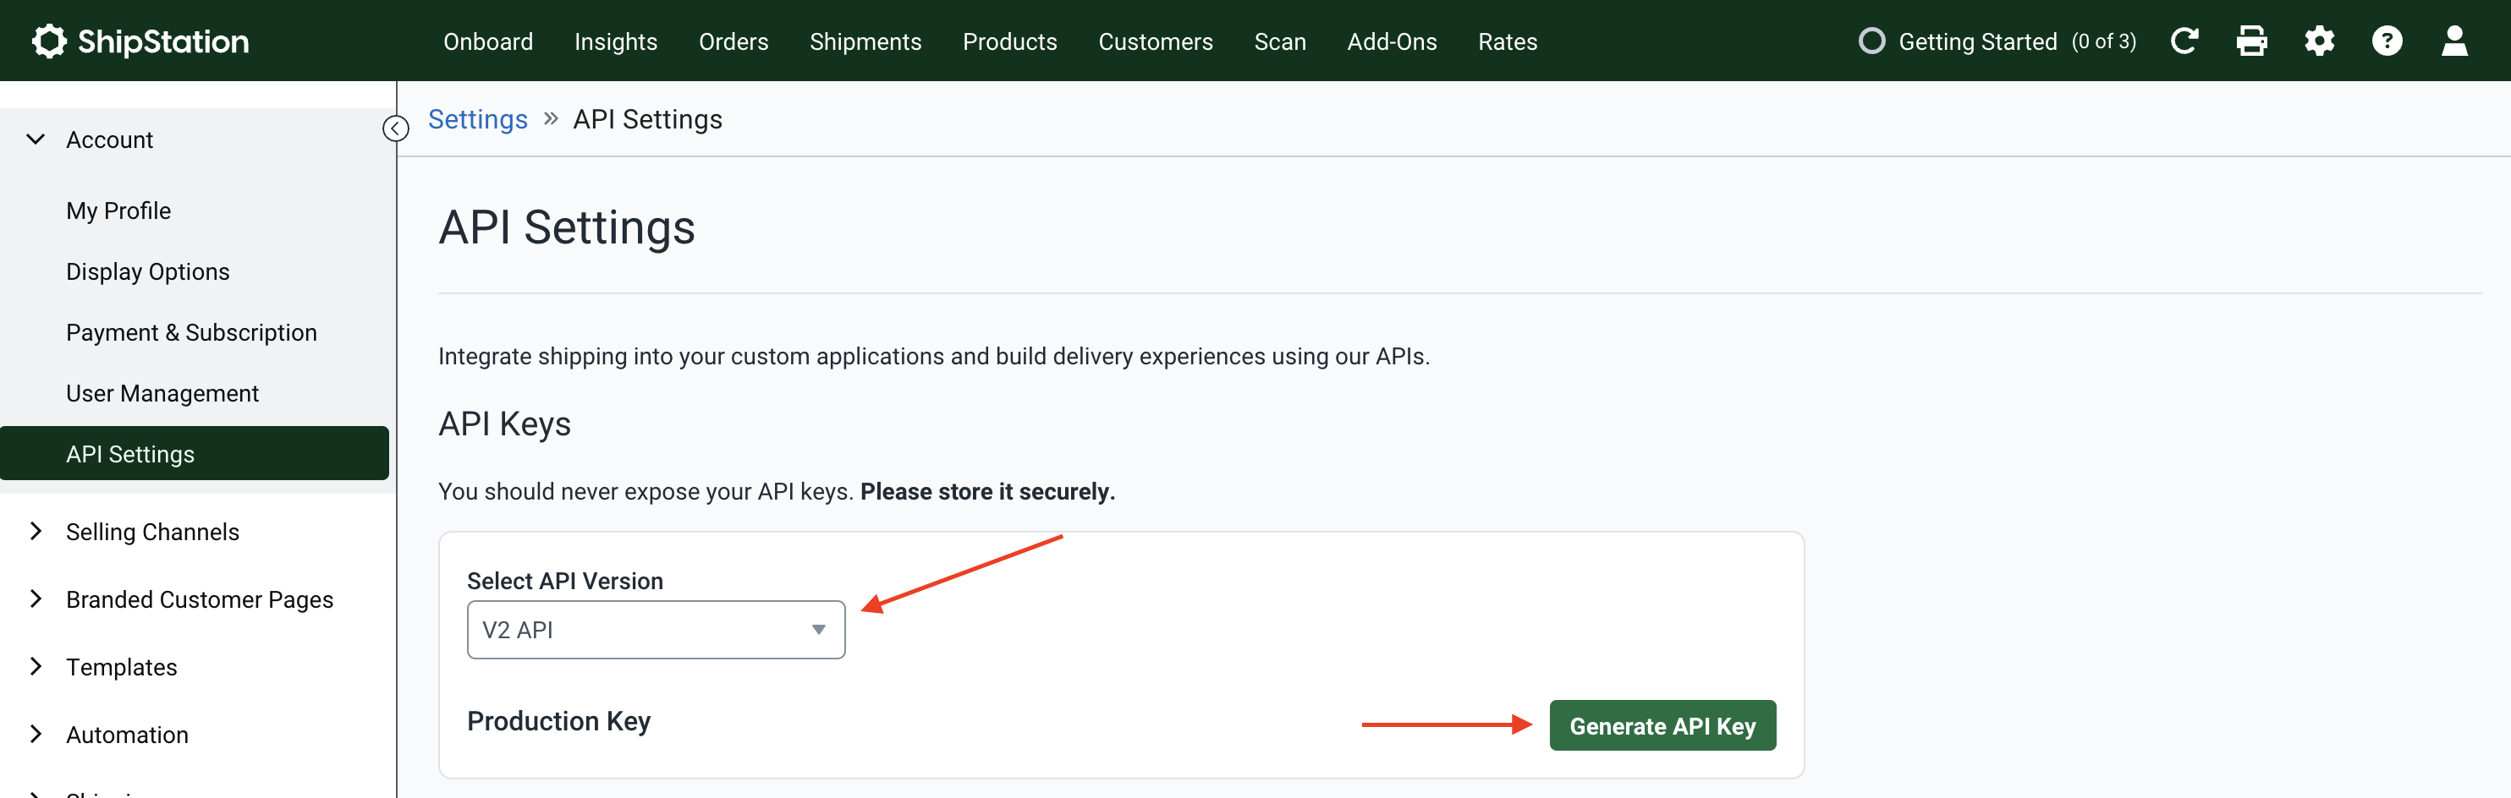Click the Getting Started progress circle
2511x798 pixels.
(x=1872, y=40)
